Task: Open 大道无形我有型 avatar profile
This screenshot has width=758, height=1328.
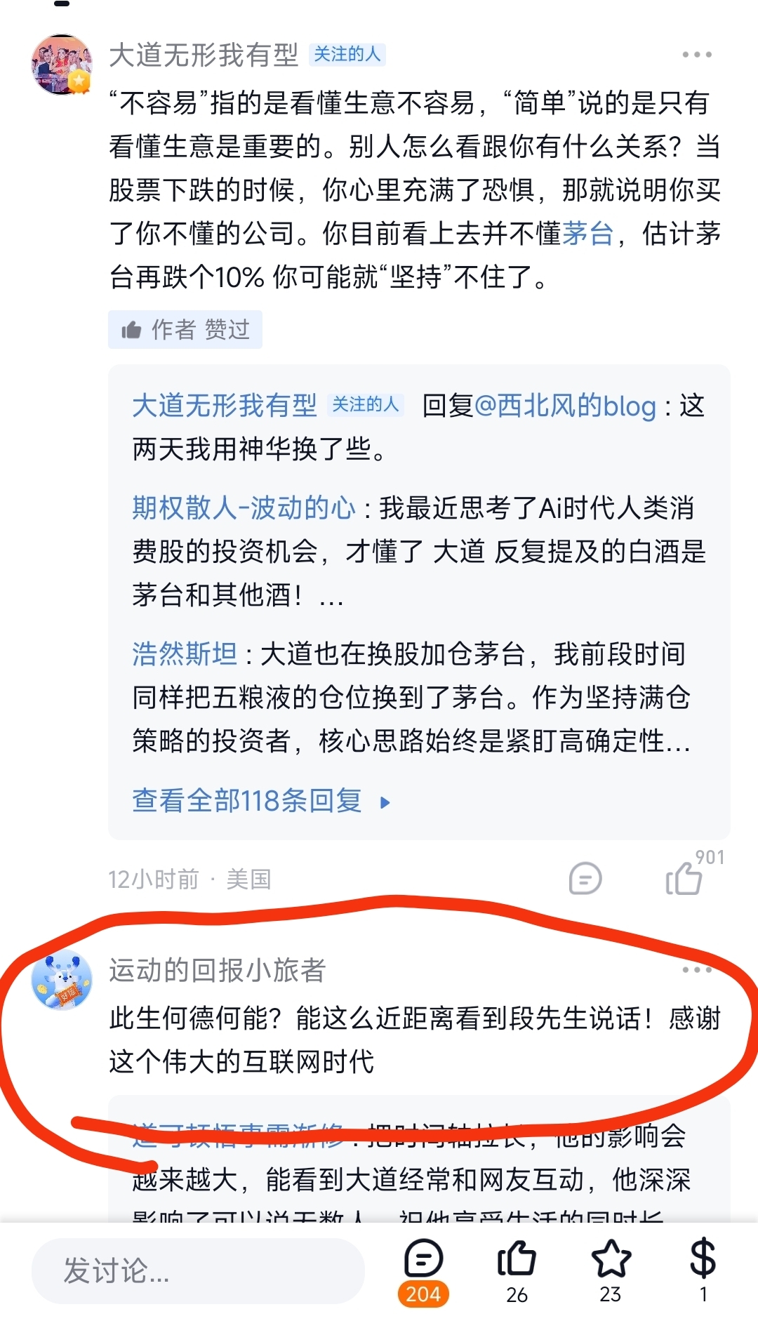Action: point(62,64)
